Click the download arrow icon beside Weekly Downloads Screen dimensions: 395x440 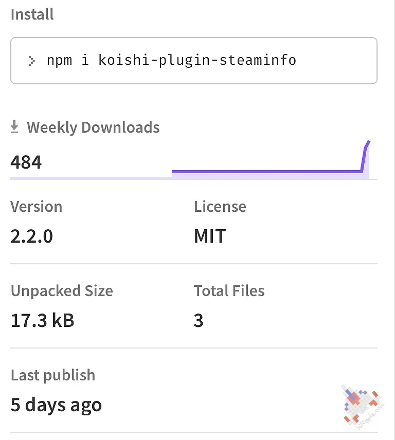click(x=14, y=126)
